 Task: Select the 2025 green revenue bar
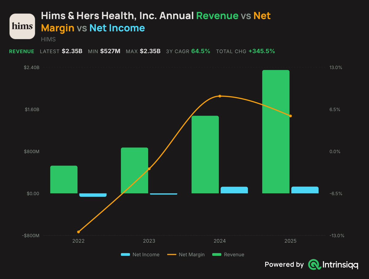pyautogui.click(x=276, y=132)
